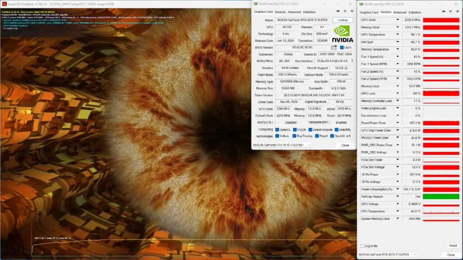Open the screenshot camera icon in left GPU-Z window
463x260 pixels.
coord(338,11)
